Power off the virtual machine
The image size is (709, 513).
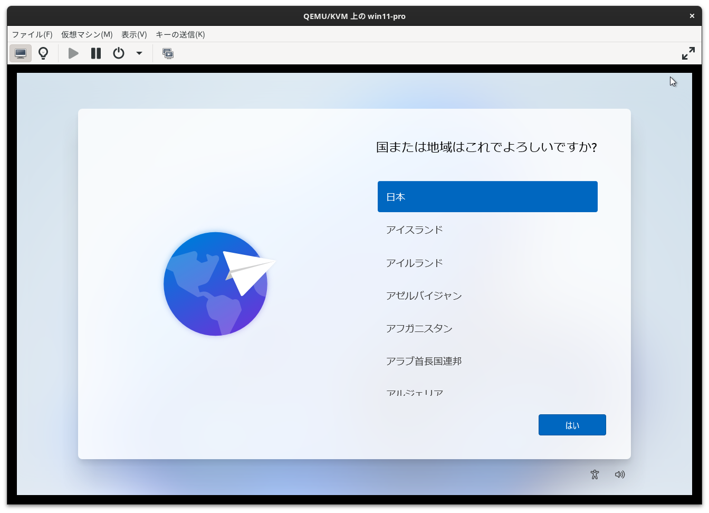[x=118, y=53]
